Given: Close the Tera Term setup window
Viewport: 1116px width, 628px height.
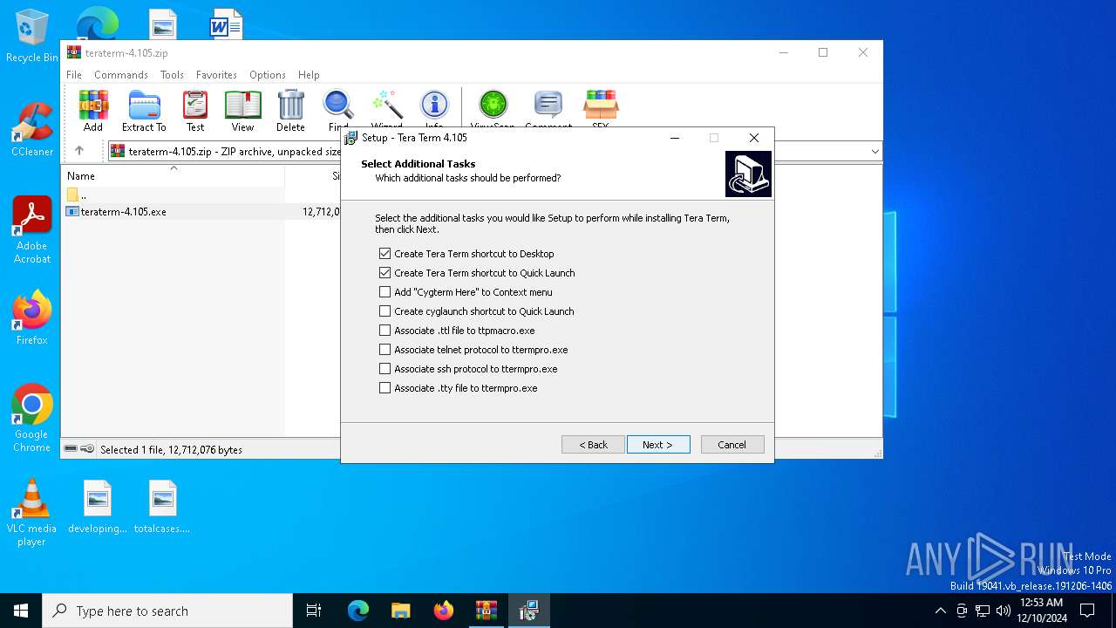Looking at the screenshot, I should 754,138.
